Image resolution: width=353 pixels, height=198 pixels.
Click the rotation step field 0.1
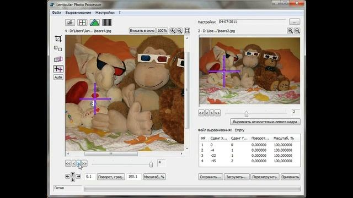(x=90, y=177)
